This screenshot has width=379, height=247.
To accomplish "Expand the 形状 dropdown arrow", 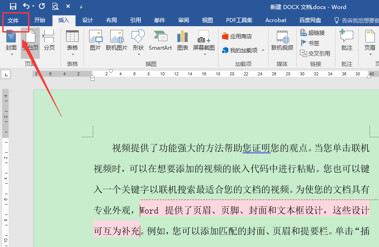I will [x=139, y=55].
